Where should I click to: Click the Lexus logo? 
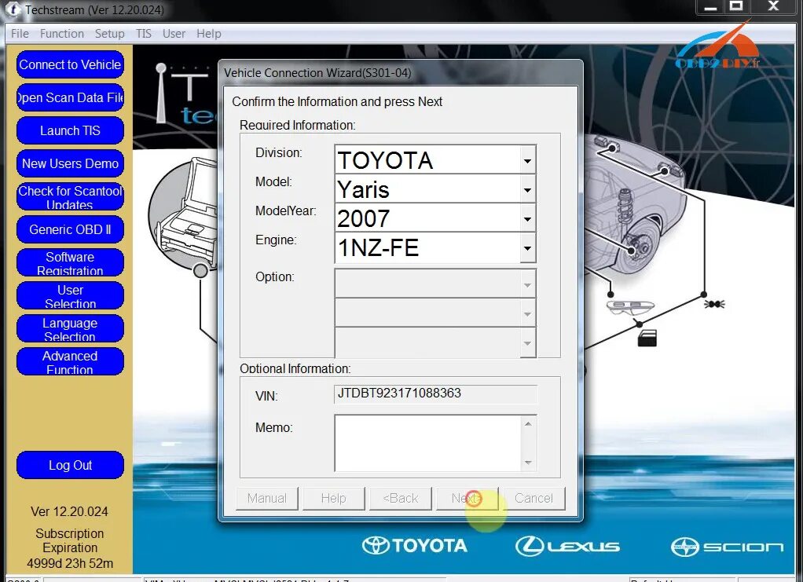tap(567, 546)
